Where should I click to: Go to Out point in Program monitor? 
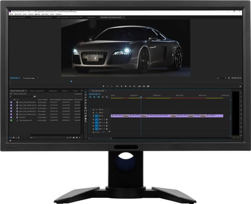[x=134, y=86]
